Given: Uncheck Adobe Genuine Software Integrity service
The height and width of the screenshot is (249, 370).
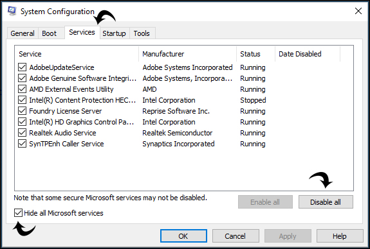Looking at the screenshot, I should point(22,78).
